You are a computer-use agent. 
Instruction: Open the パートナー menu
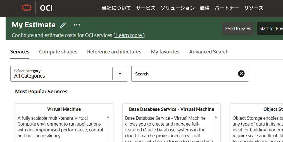click(227, 8)
